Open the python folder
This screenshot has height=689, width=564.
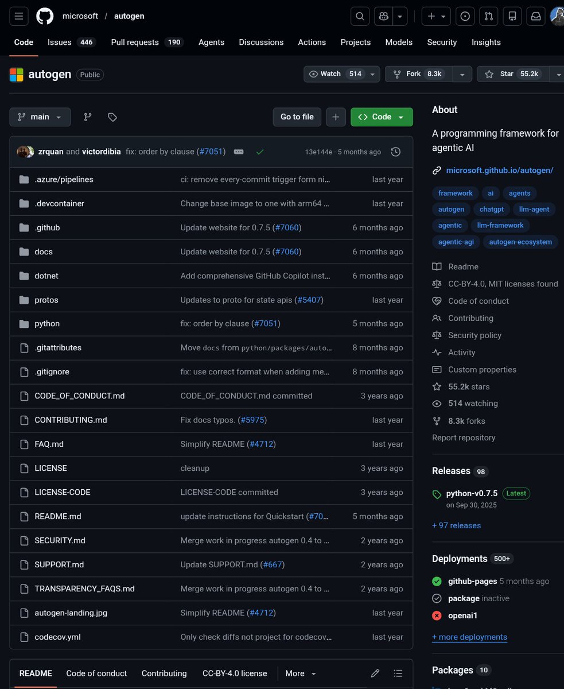pos(47,324)
